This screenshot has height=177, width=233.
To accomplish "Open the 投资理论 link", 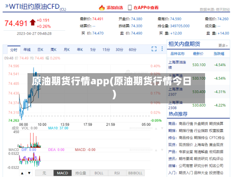I will [x=216, y=173].
